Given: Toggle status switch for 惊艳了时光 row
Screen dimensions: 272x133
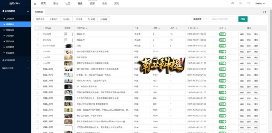Looking at the screenshot, I should (x=222, y=104).
